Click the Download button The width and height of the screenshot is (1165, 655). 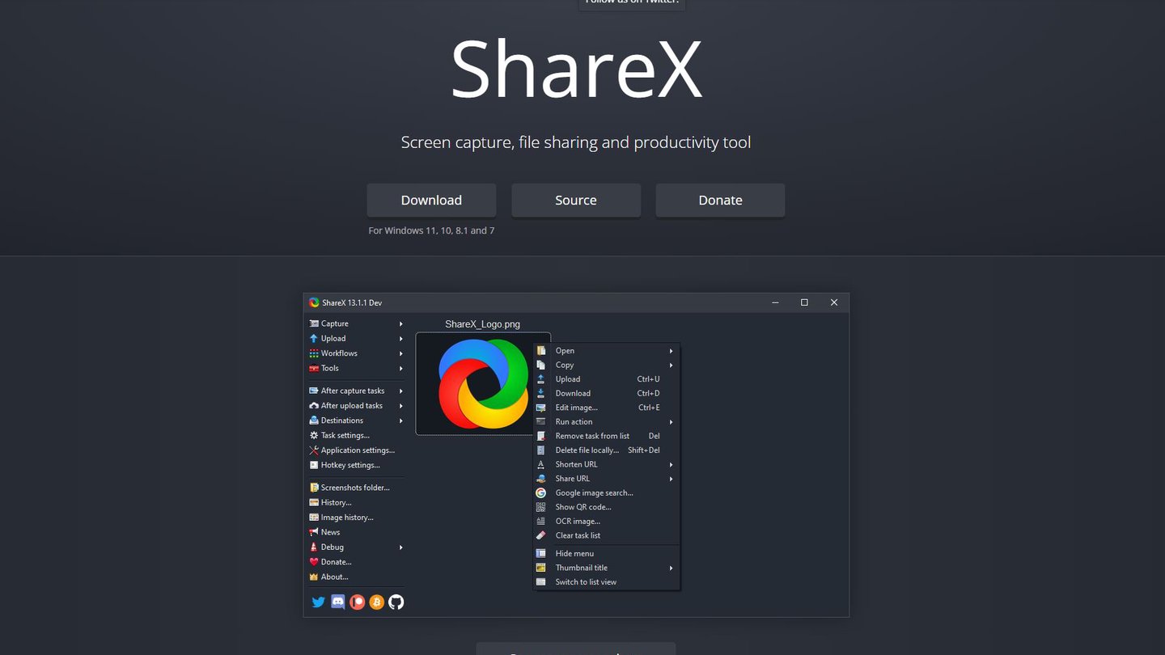tap(431, 201)
